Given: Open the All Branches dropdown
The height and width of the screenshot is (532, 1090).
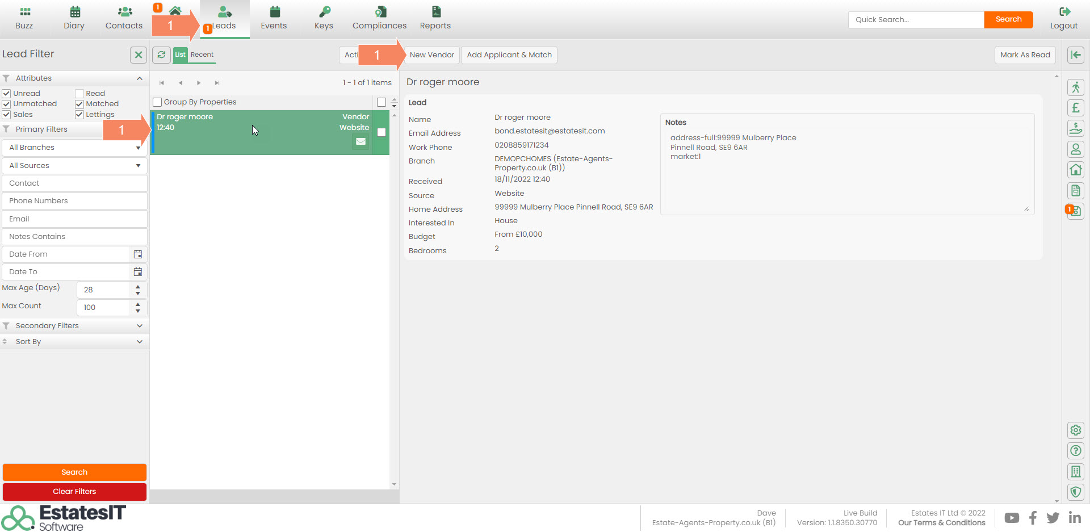Looking at the screenshot, I should (x=74, y=148).
